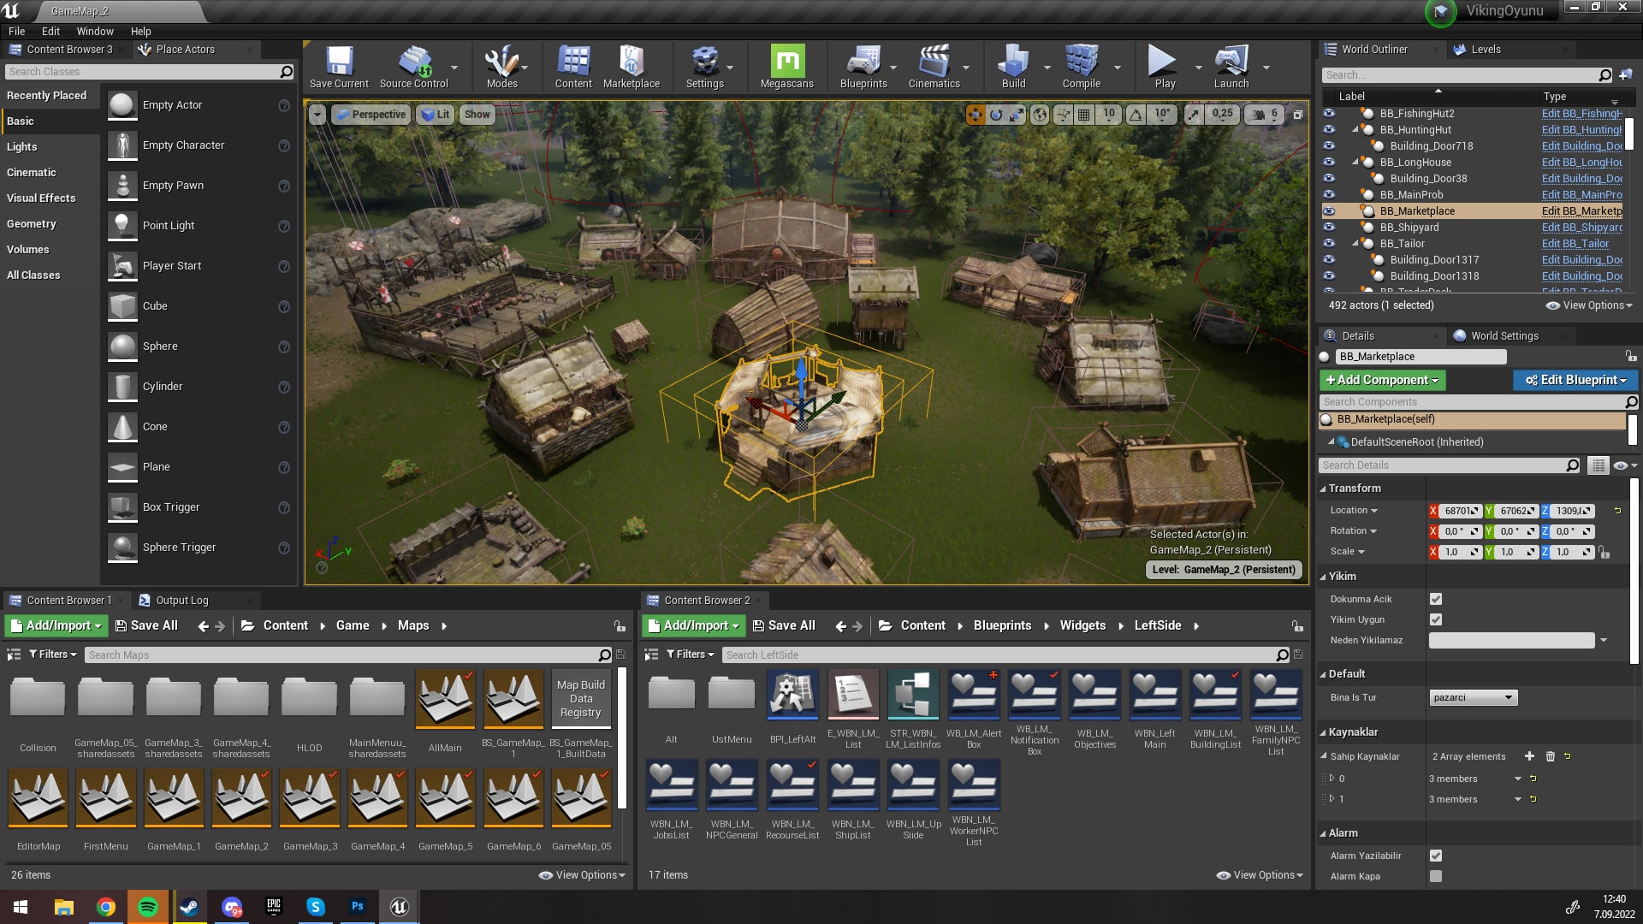1643x924 pixels.
Task: Hide BB_Shipyard using its eye icon
Action: 1329,228
